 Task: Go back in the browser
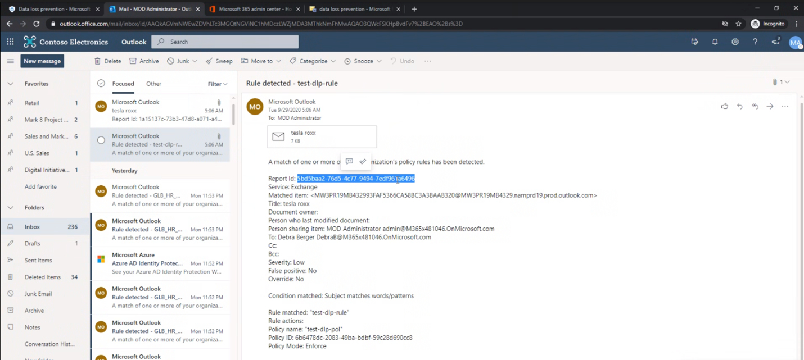(x=10, y=24)
